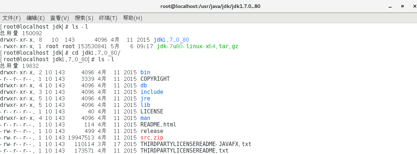The height and width of the screenshot is (154, 417).
Task: Click the COPYRIGHT file name
Action: click(x=155, y=79)
